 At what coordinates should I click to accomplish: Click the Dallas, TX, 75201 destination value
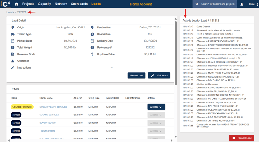coord(150,27)
